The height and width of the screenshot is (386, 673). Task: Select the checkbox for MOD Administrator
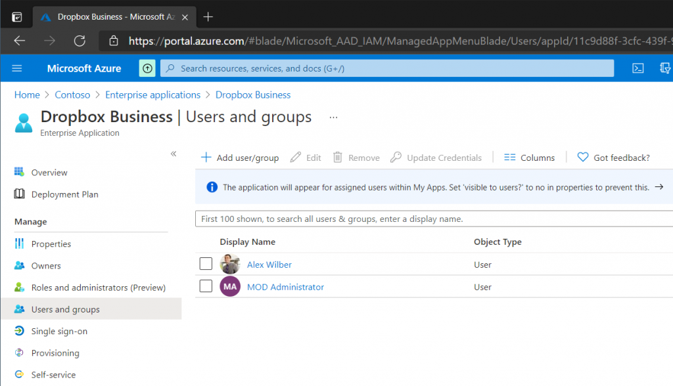pos(206,286)
